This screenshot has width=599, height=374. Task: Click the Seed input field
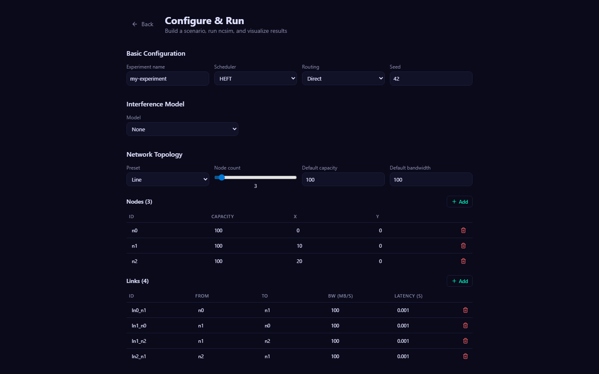click(431, 79)
